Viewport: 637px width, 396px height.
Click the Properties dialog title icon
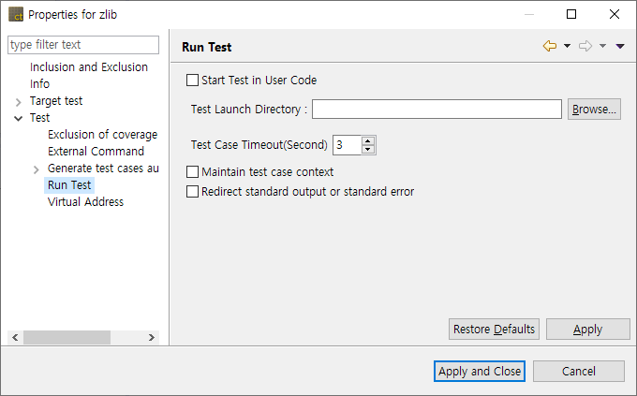(x=16, y=15)
